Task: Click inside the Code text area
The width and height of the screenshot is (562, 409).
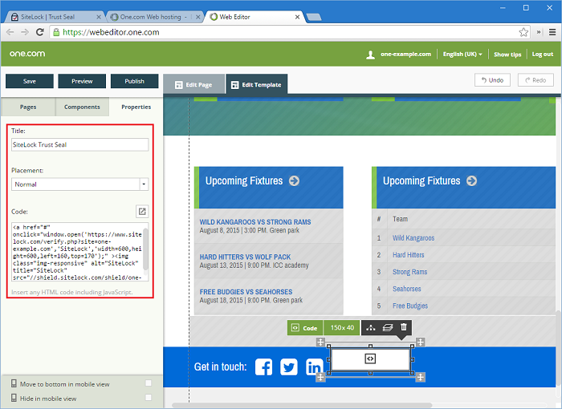Action: [x=77, y=252]
